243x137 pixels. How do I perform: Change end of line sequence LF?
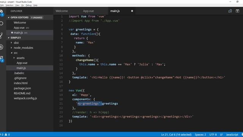pos(221,134)
